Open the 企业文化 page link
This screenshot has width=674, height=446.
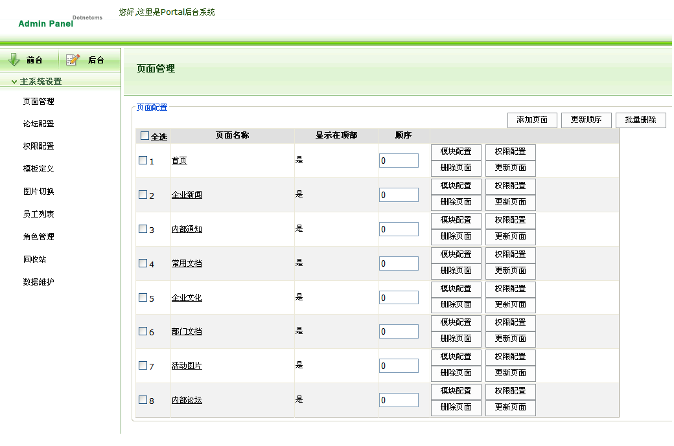click(187, 298)
